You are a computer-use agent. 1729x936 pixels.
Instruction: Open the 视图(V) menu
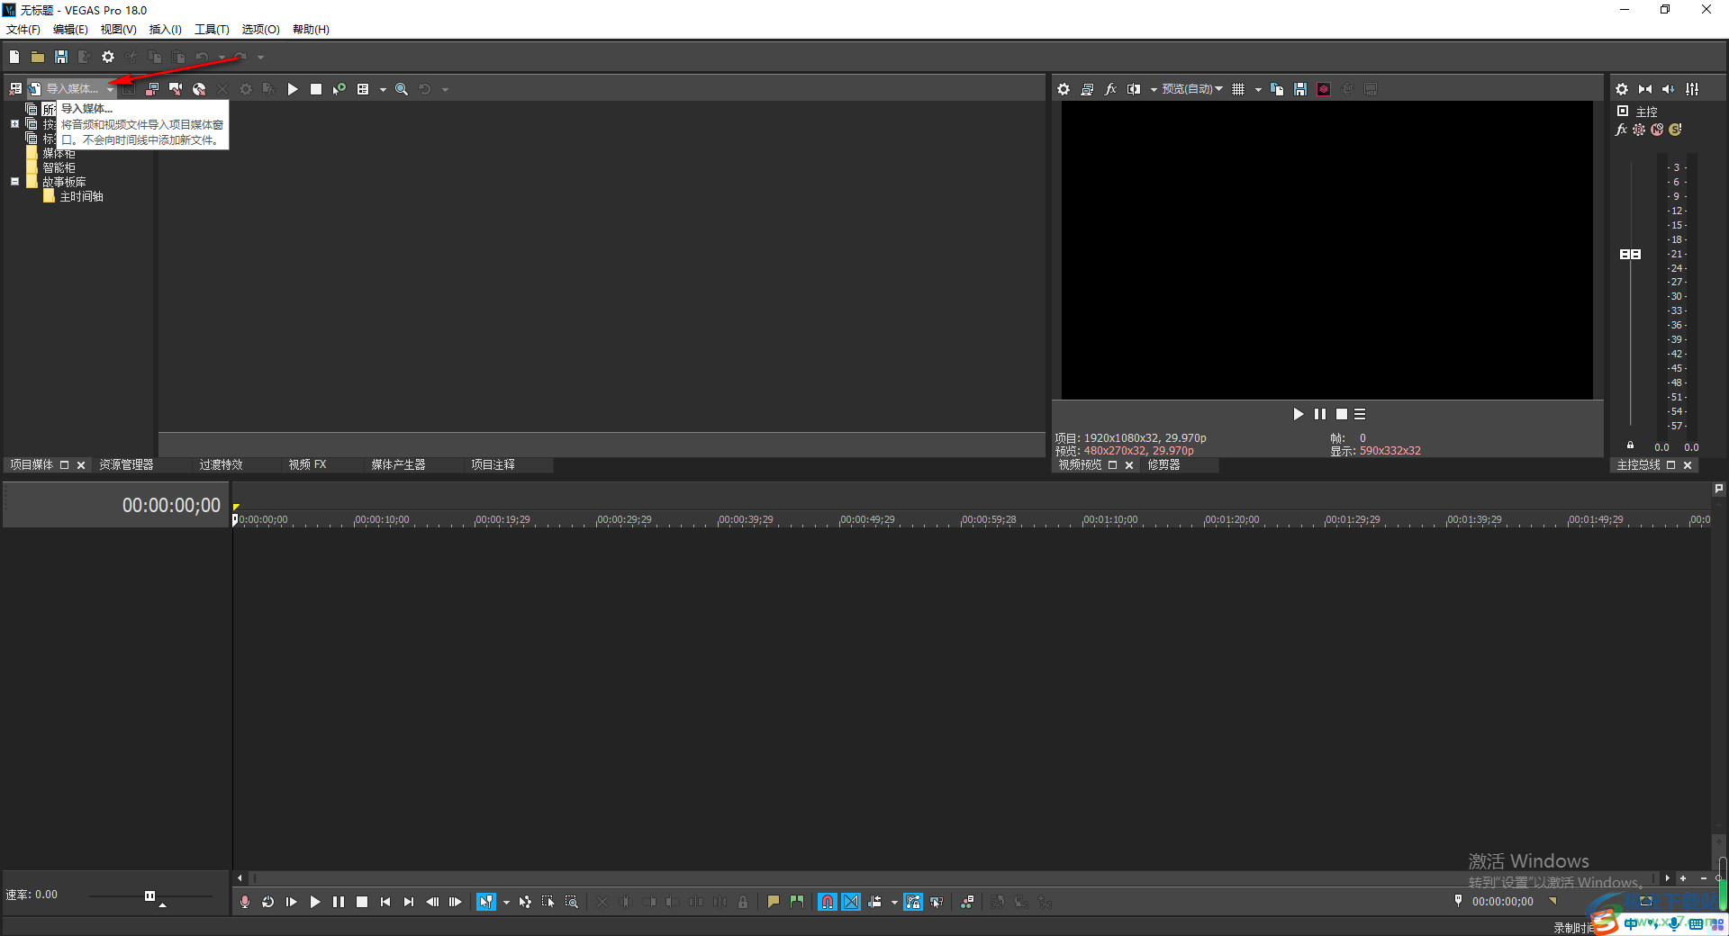[118, 30]
